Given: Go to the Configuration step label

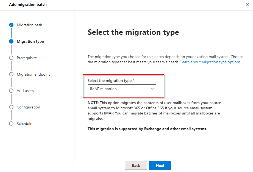Looking at the screenshot, I should [28, 107].
